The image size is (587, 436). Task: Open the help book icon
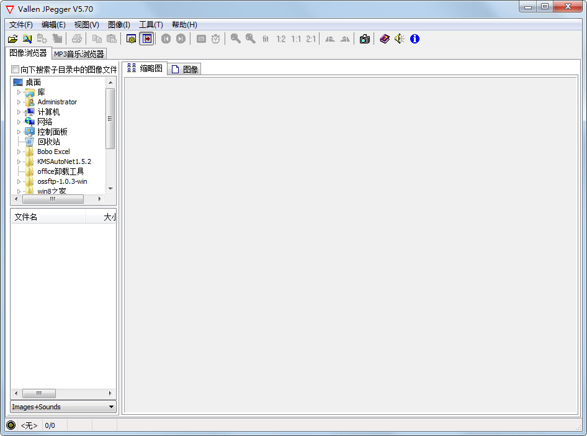coord(385,39)
